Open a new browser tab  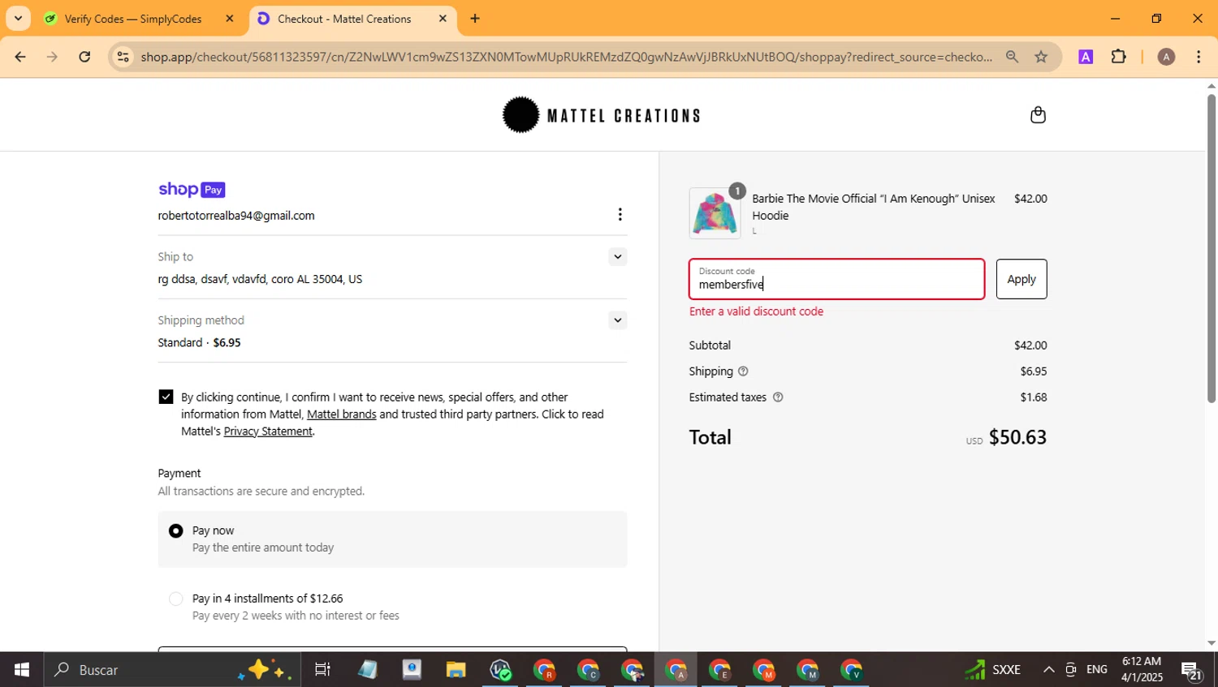tap(475, 19)
